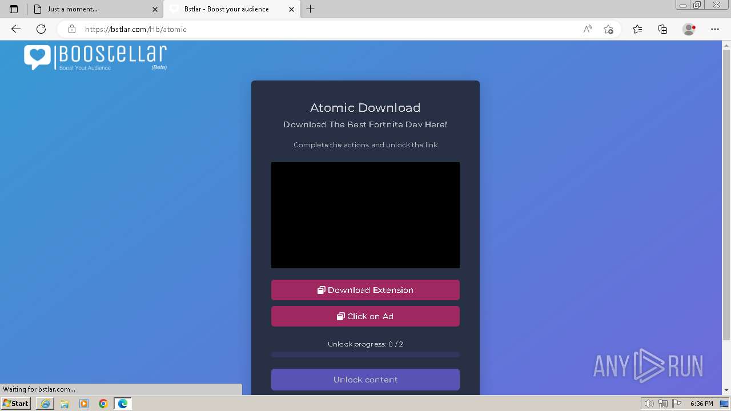The height and width of the screenshot is (411, 731).
Task: Open the Favorites list icon
Action: click(x=637, y=29)
